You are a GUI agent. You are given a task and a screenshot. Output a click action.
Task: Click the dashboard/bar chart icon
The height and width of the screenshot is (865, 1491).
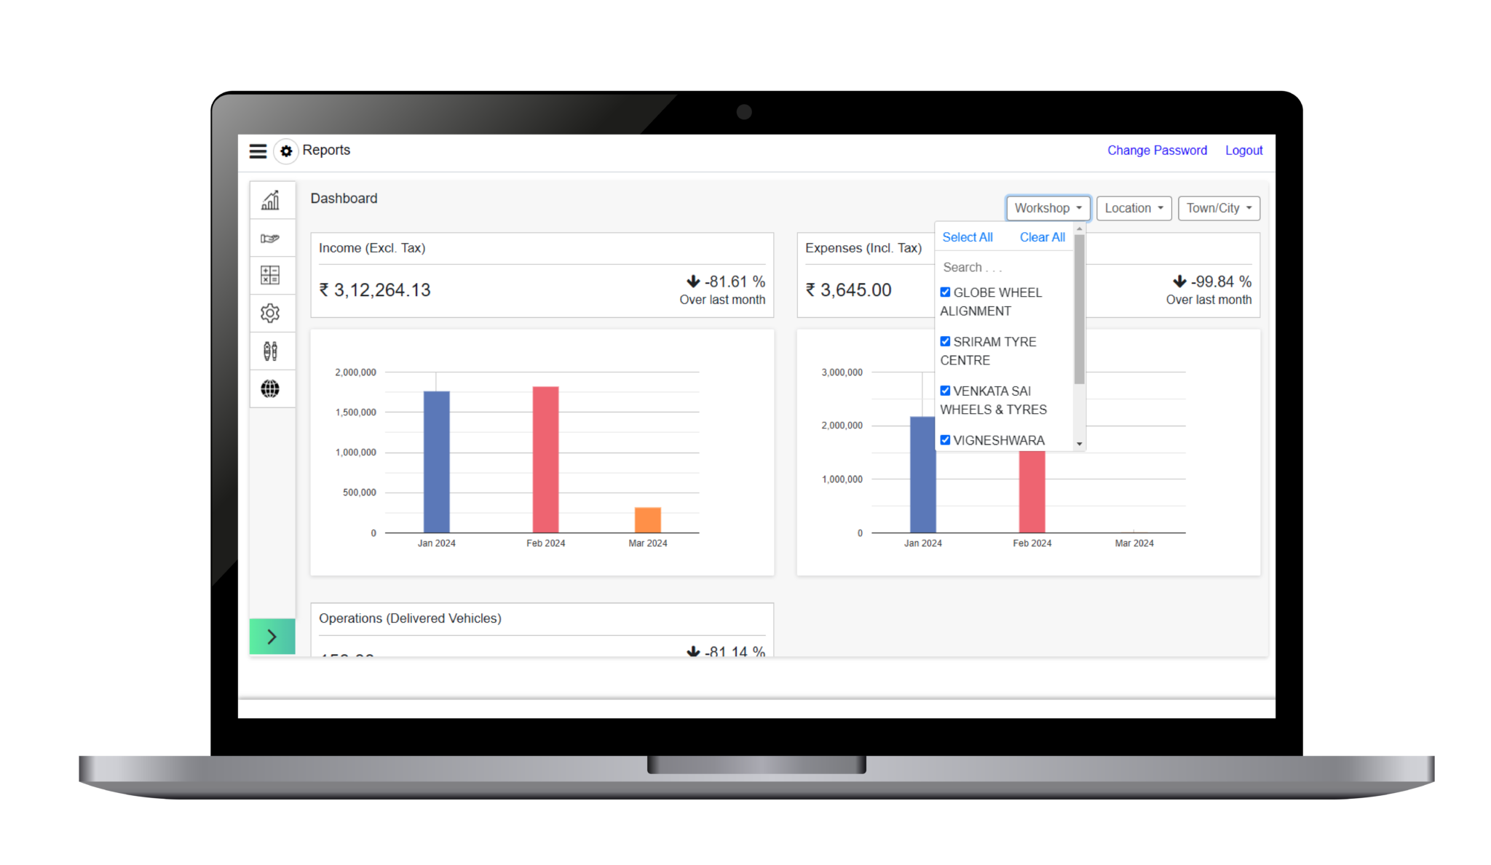(x=271, y=203)
